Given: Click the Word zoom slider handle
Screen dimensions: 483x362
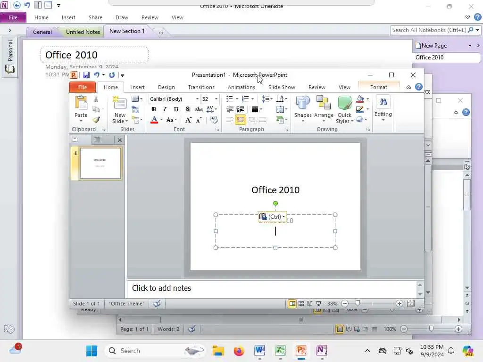Looking at the screenshot, I should (x=431, y=329).
